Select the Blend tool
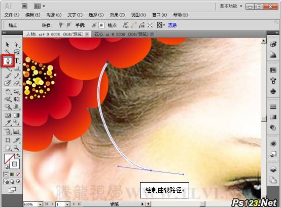The image size is (281, 208). click(x=17, y=123)
